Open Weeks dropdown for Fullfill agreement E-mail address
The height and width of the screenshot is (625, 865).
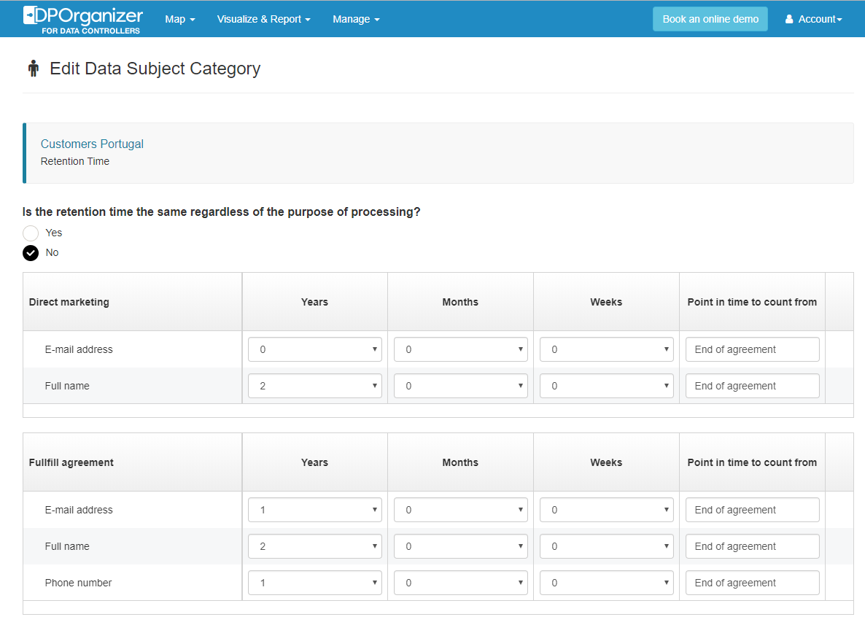coord(606,510)
